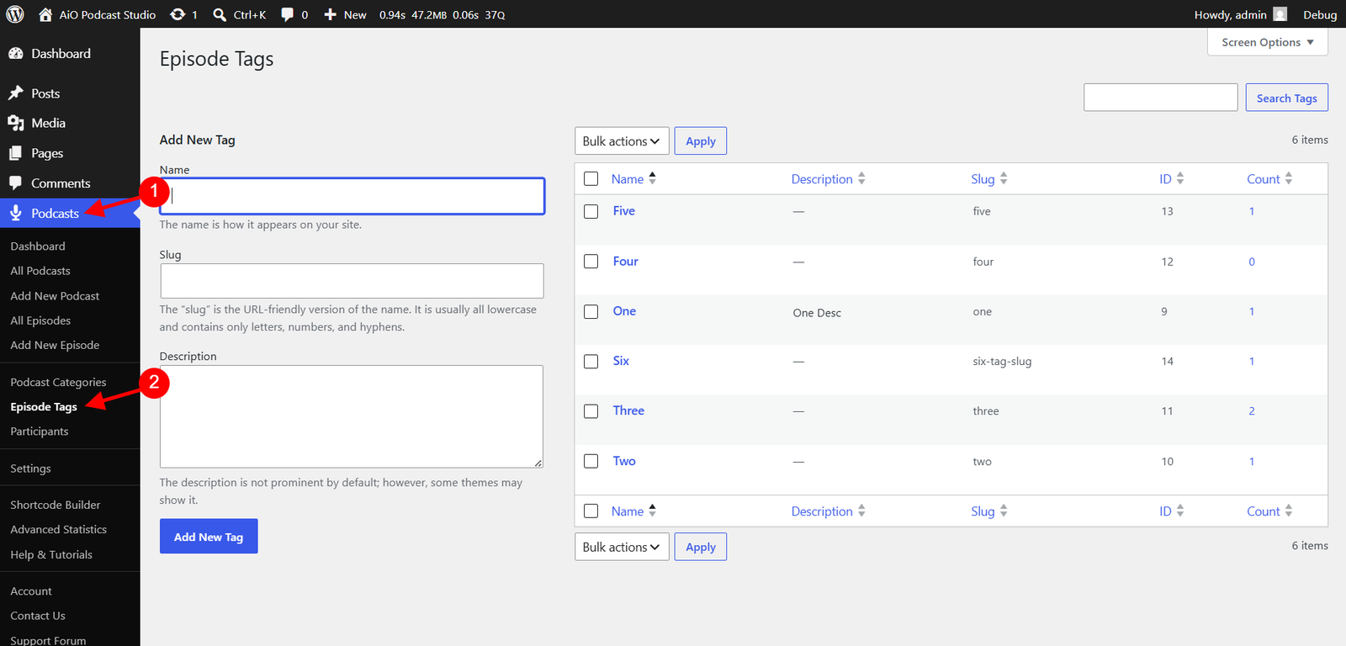Image resolution: width=1346 pixels, height=646 pixels.
Task: Click the WordPress logo icon
Action: pos(15,14)
